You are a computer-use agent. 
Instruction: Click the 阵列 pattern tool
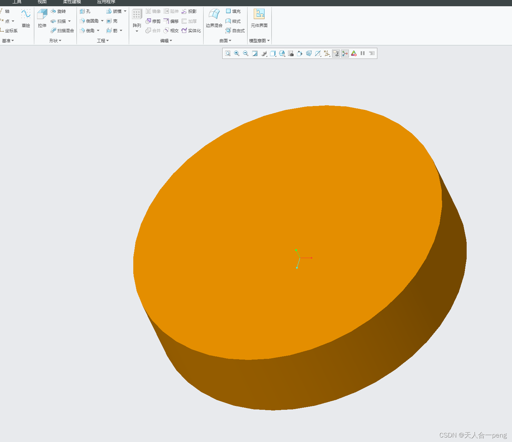coord(137,18)
